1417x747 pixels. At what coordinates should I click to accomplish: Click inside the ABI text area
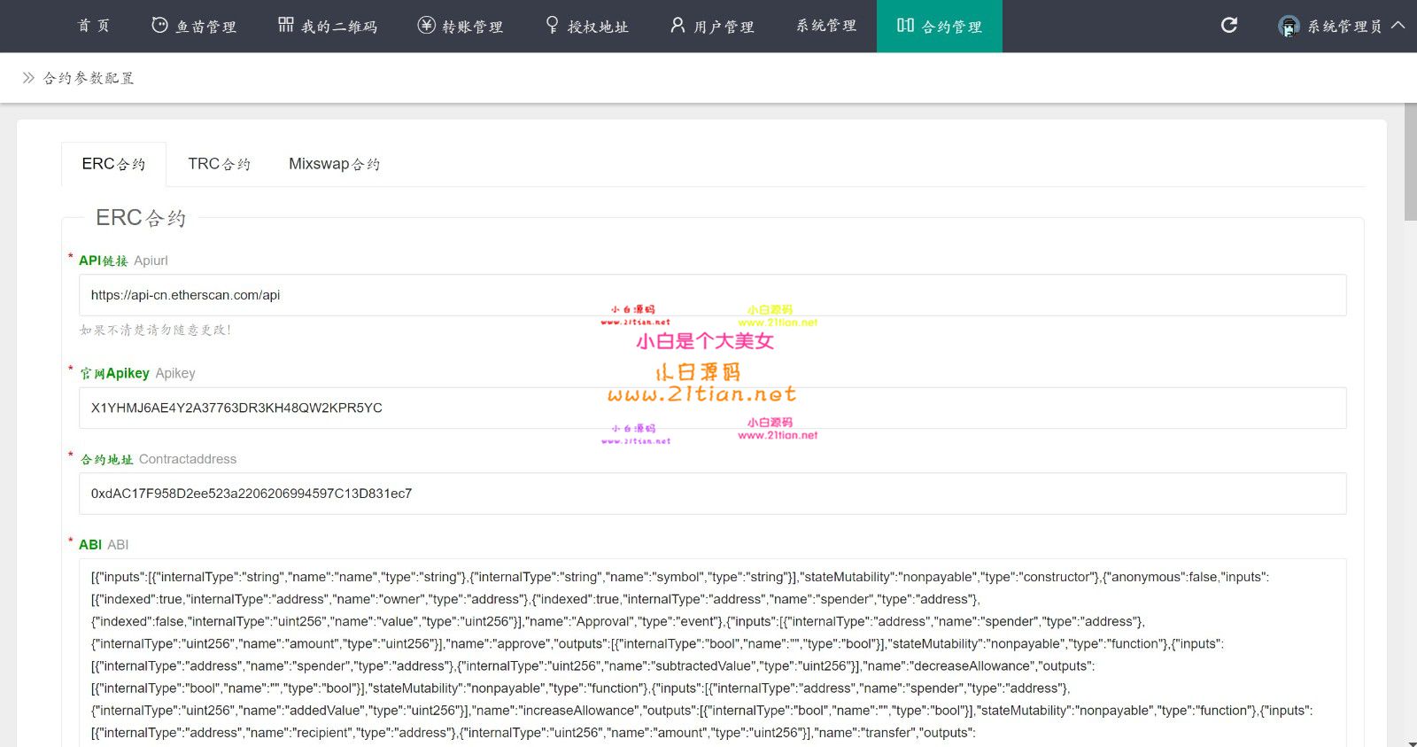(x=712, y=654)
